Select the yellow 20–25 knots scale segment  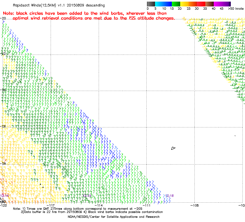pos(184,4)
